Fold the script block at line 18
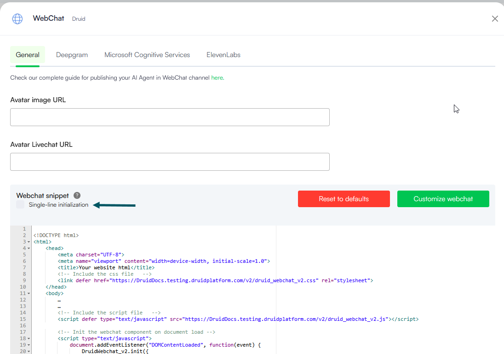This screenshot has width=504, height=354. point(29,338)
